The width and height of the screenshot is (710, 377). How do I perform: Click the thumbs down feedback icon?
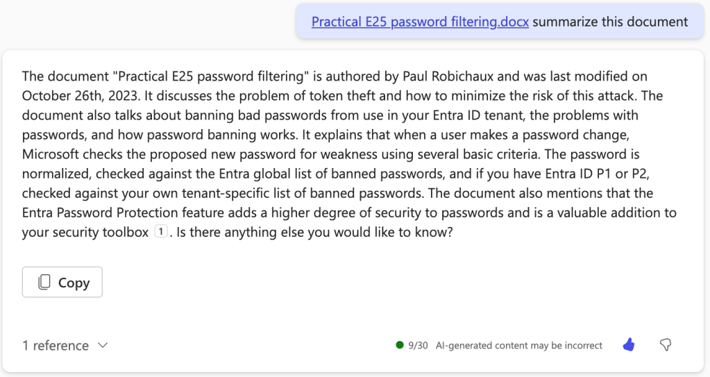coord(665,345)
